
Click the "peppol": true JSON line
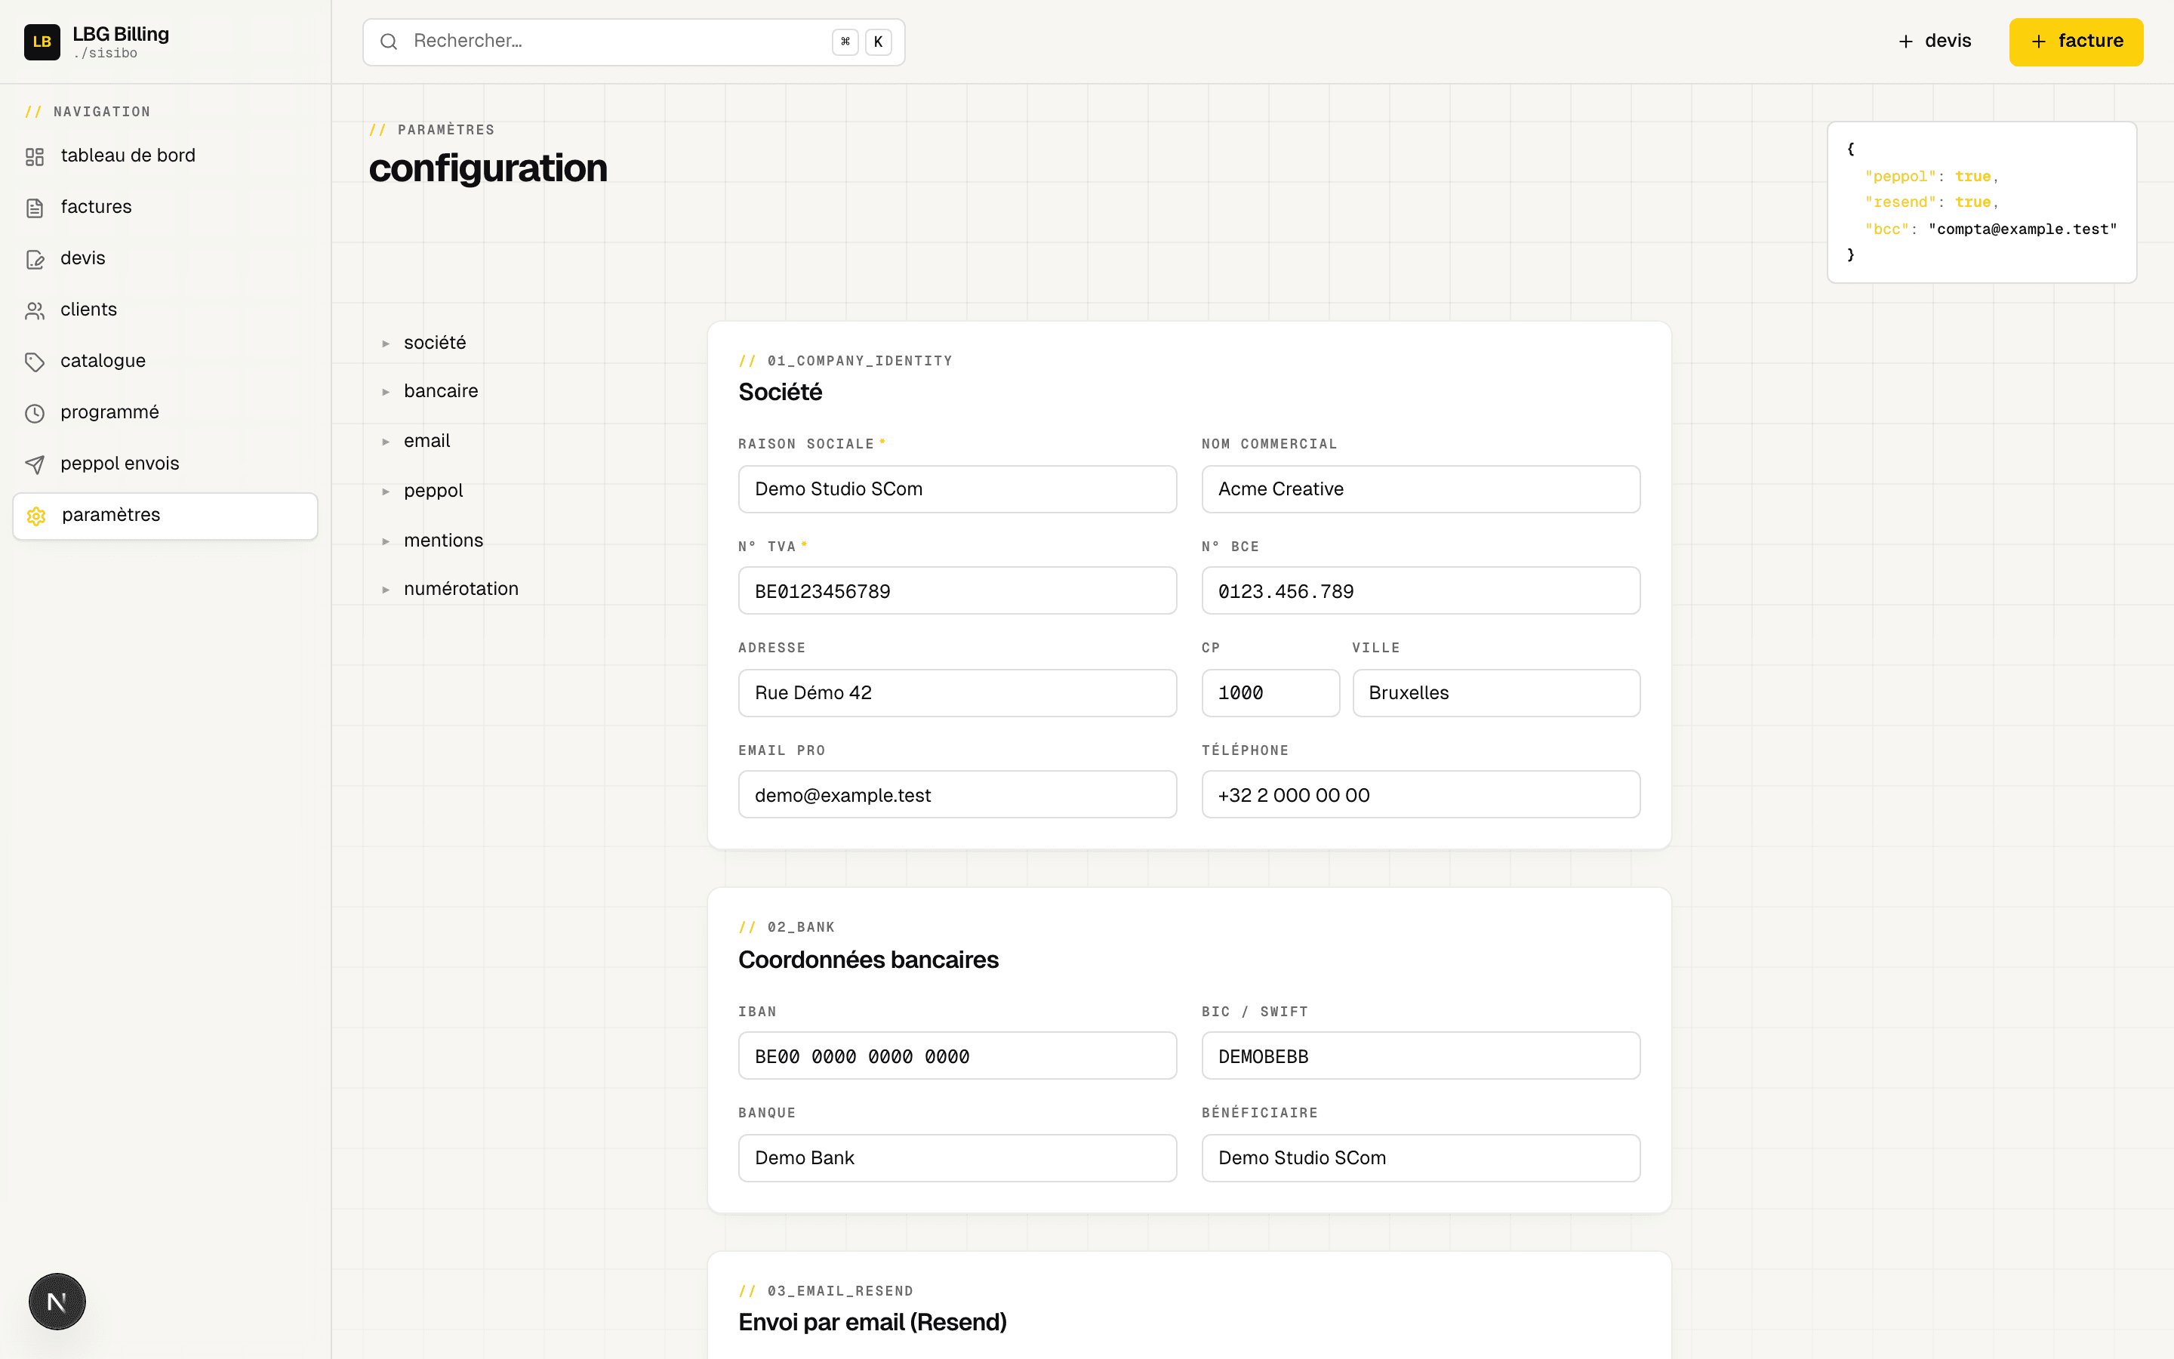[1932, 176]
